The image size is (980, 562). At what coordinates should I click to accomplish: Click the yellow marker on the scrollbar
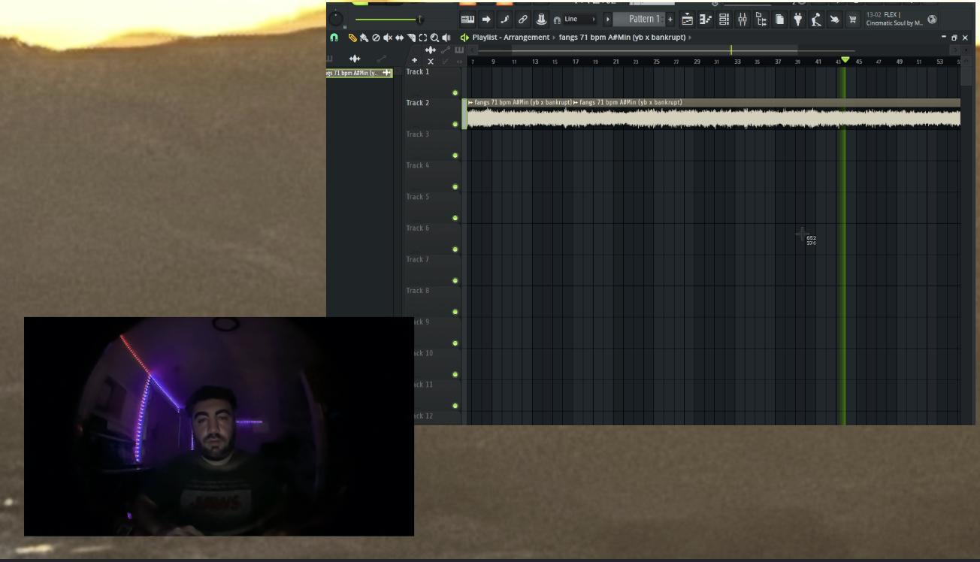(x=730, y=50)
